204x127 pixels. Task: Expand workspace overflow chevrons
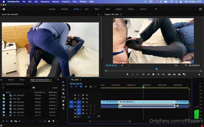point(156,9)
